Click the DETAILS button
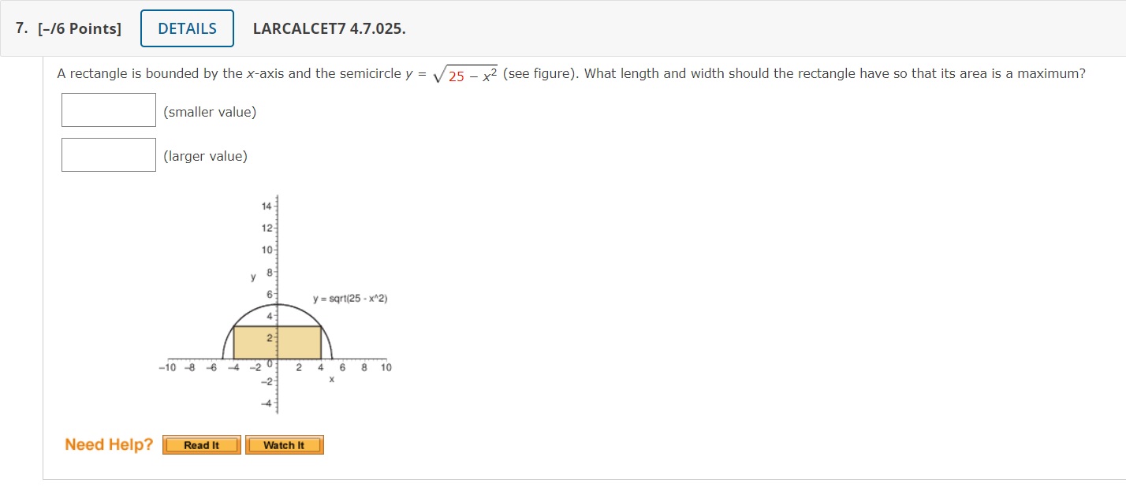This screenshot has height=494, width=1126. [186, 28]
